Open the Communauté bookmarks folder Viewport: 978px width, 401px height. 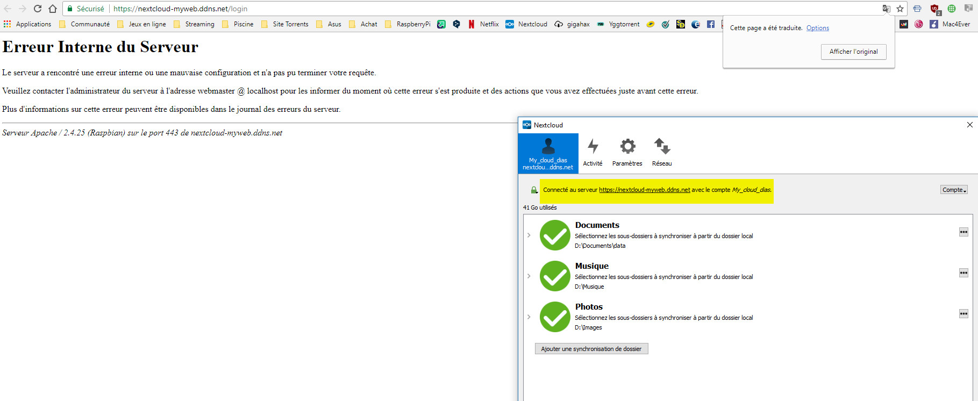(84, 24)
